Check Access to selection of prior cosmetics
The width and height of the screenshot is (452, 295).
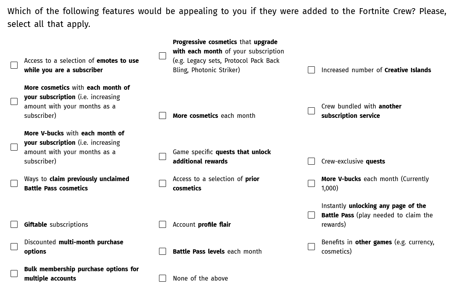point(163,183)
